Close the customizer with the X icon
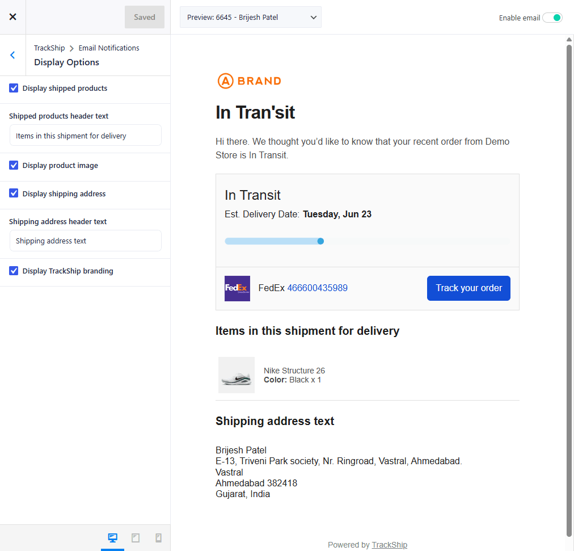This screenshot has width=574, height=551. (x=13, y=17)
